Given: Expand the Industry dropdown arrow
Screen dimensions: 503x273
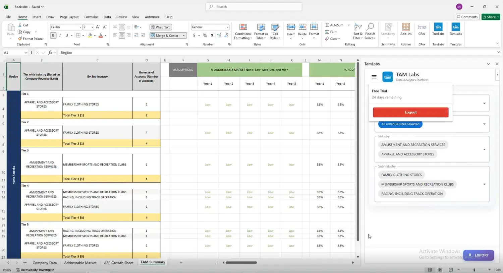Looking at the screenshot, I should coord(484,149).
